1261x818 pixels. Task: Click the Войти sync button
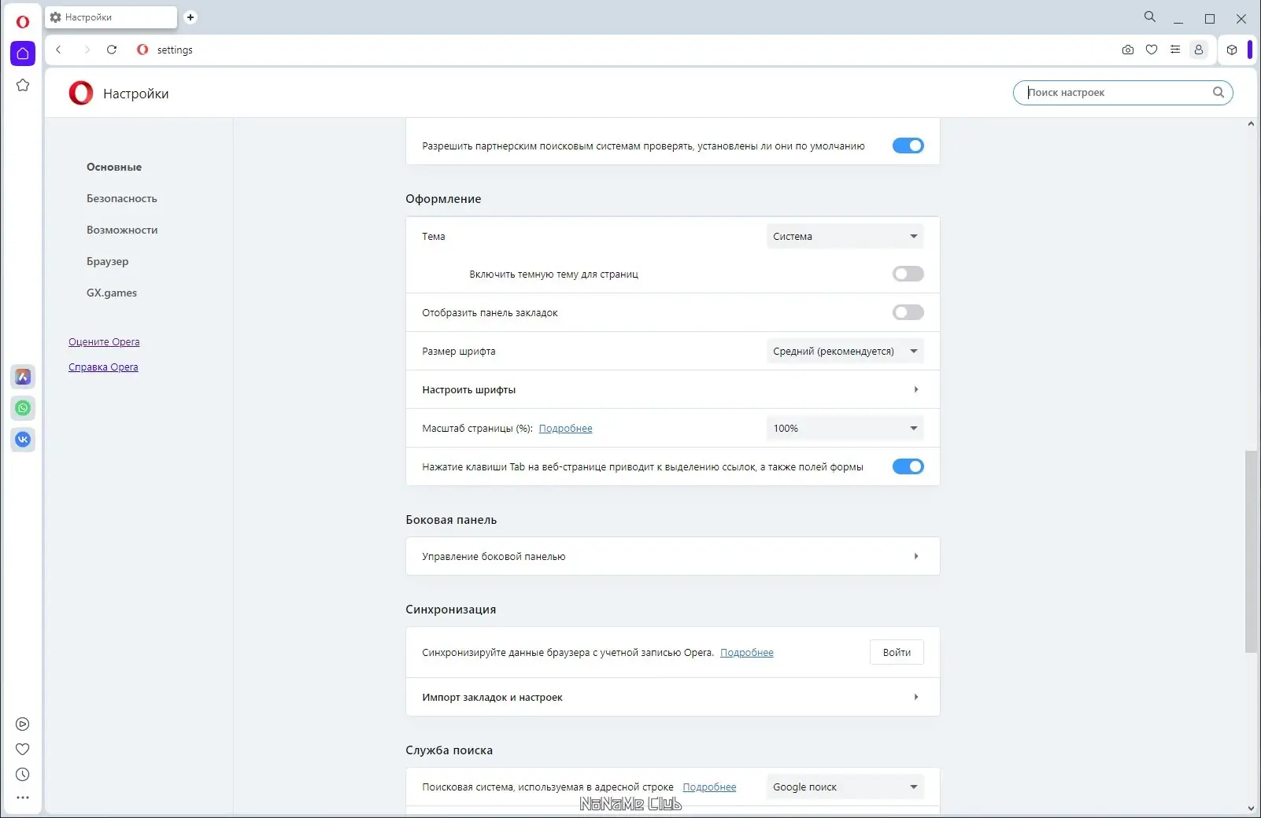tap(897, 652)
